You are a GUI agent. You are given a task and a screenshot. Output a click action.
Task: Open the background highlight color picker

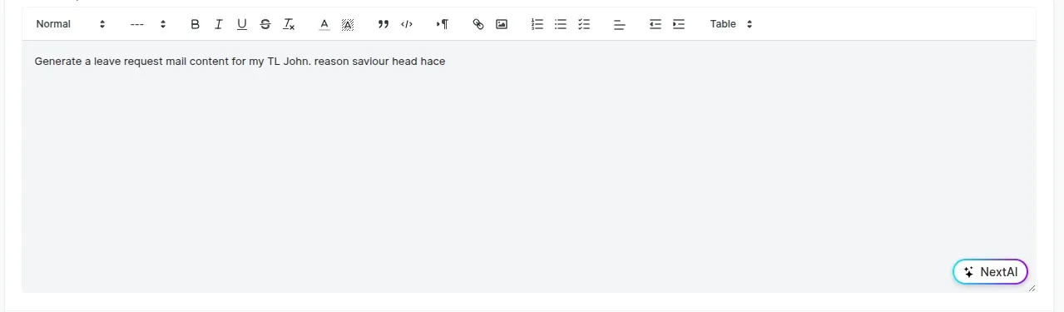(x=348, y=24)
